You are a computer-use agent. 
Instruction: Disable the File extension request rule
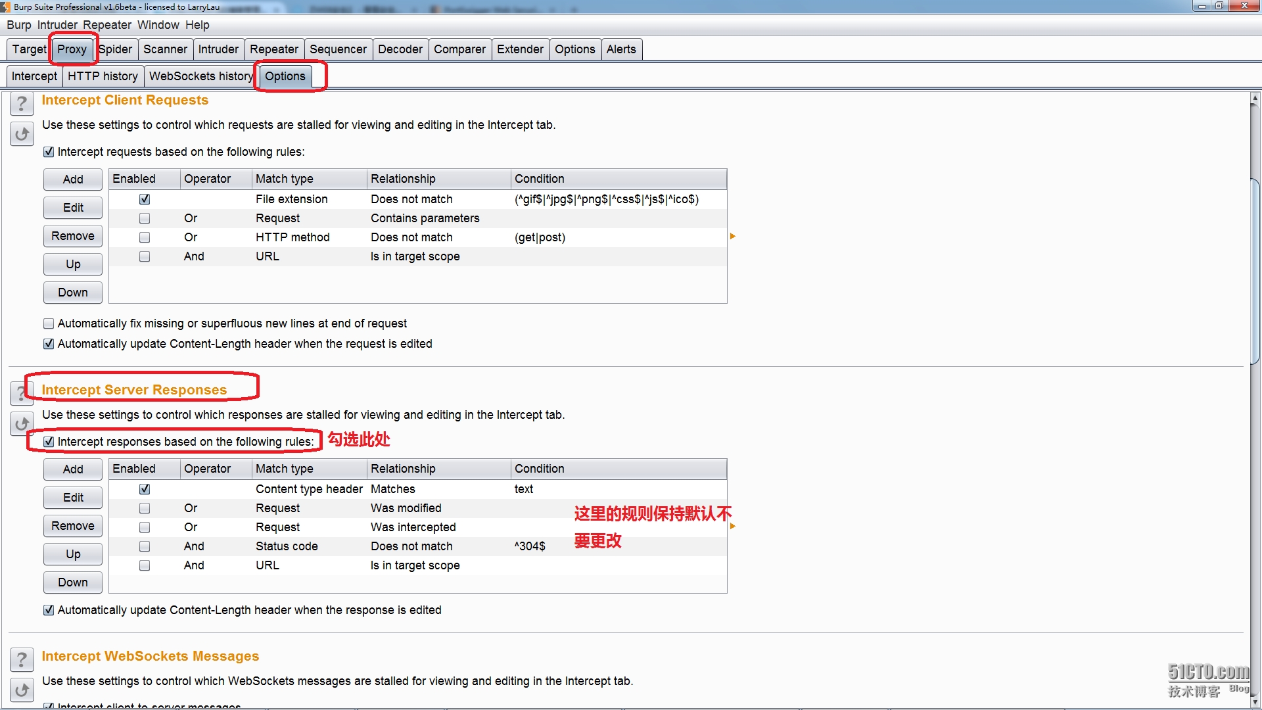point(145,199)
